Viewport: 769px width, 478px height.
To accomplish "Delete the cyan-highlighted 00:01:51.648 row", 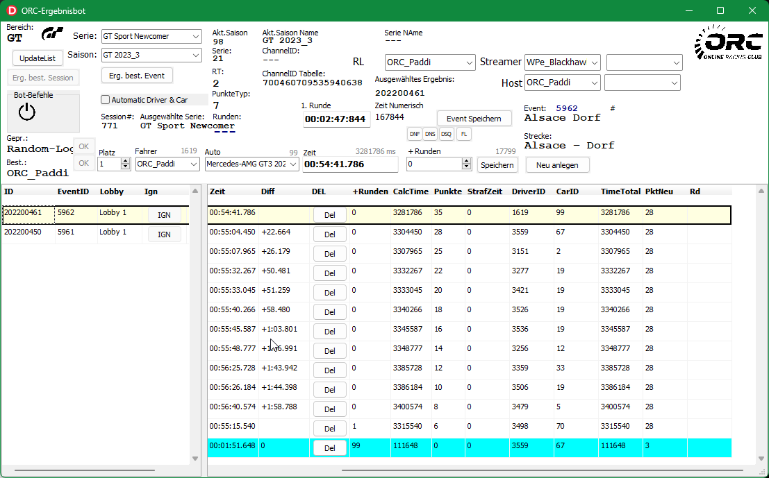I will pos(329,448).
